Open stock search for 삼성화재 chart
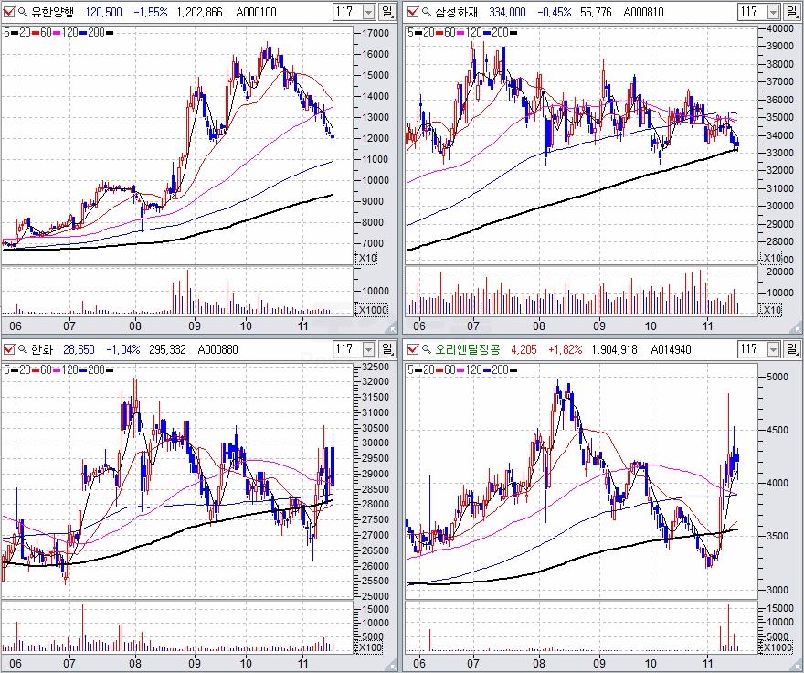The width and height of the screenshot is (804, 673). pyautogui.click(x=426, y=12)
